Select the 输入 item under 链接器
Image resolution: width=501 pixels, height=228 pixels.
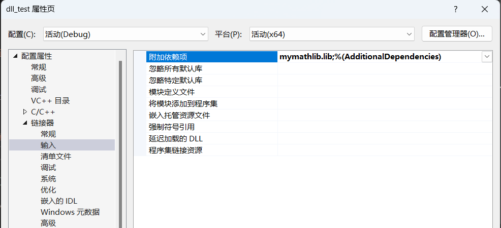click(x=61, y=145)
